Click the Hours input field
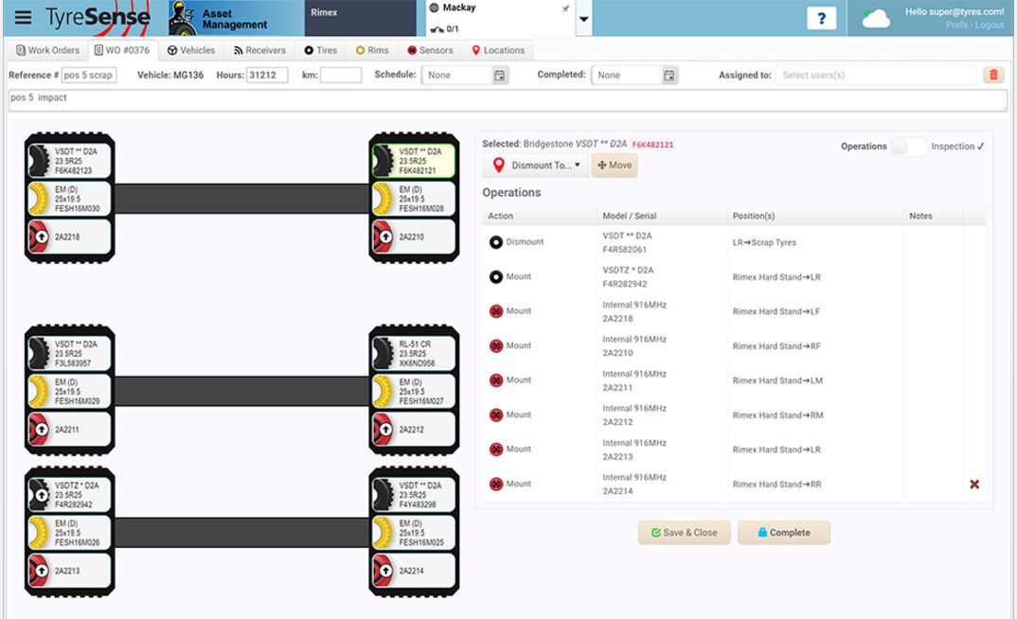Screen dimensions: 1017x619 [267, 75]
